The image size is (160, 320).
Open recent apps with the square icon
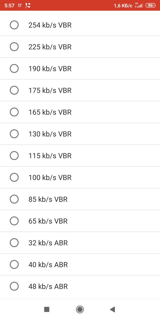tap(47, 309)
